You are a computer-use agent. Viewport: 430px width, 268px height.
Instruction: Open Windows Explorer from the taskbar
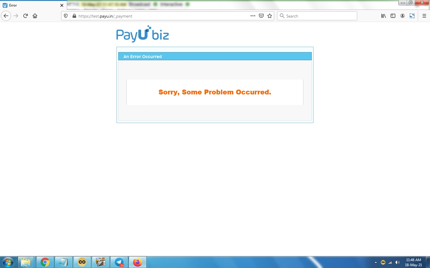point(26,262)
